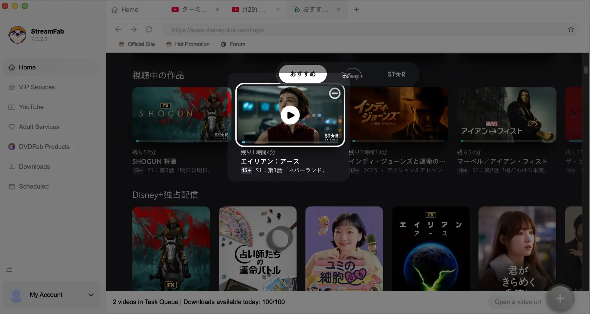Click the エイリアン:アース title text
Image resolution: width=590 pixels, height=314 pixels.
(270, 161)
